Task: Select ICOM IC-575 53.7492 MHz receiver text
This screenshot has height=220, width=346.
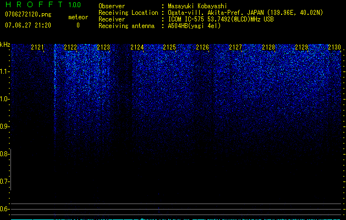Action: point(221,19)
